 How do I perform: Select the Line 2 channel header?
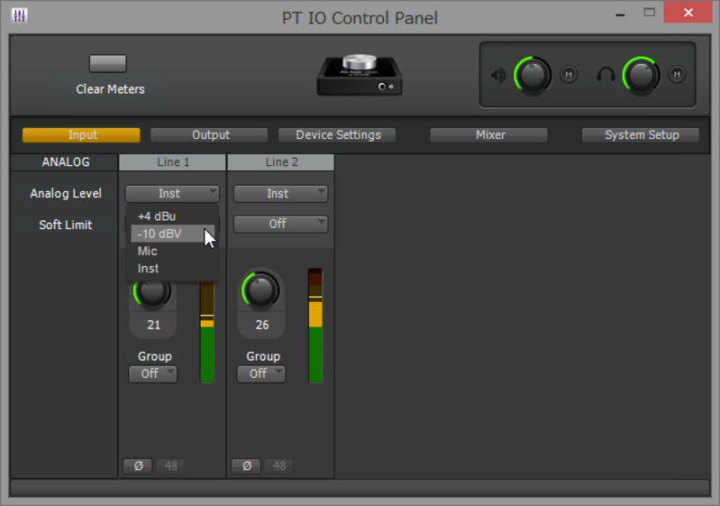pyautogui.click(x=281, y=162)
